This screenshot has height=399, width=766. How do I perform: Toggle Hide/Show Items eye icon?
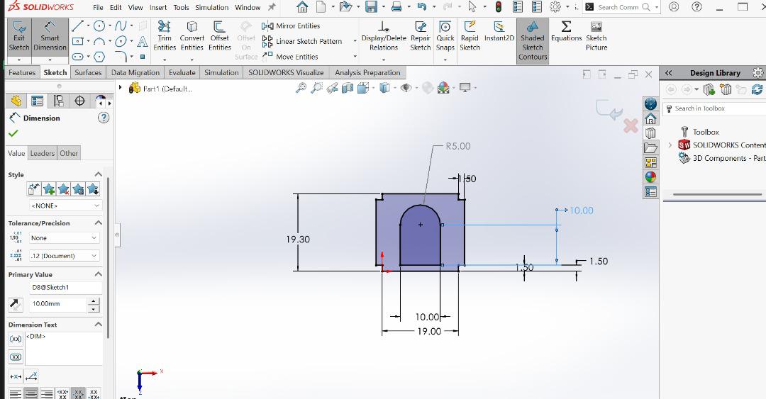(406, 88)
